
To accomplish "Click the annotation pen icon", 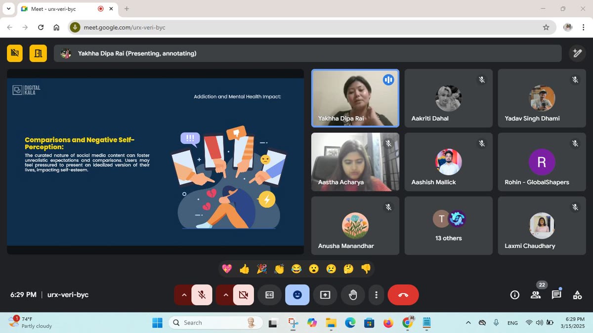I will point(577,53).
